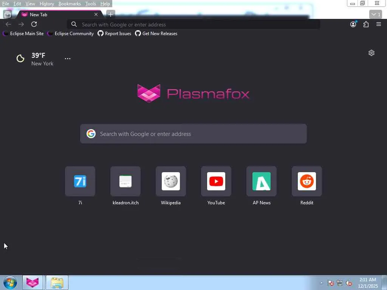
Task: Click the Google G icon in search box
Action: point(91,134)
